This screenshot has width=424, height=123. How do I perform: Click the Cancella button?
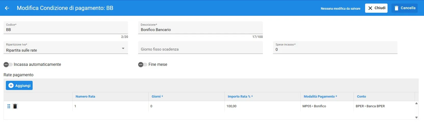pyautogui.click(x=405, y=8)
